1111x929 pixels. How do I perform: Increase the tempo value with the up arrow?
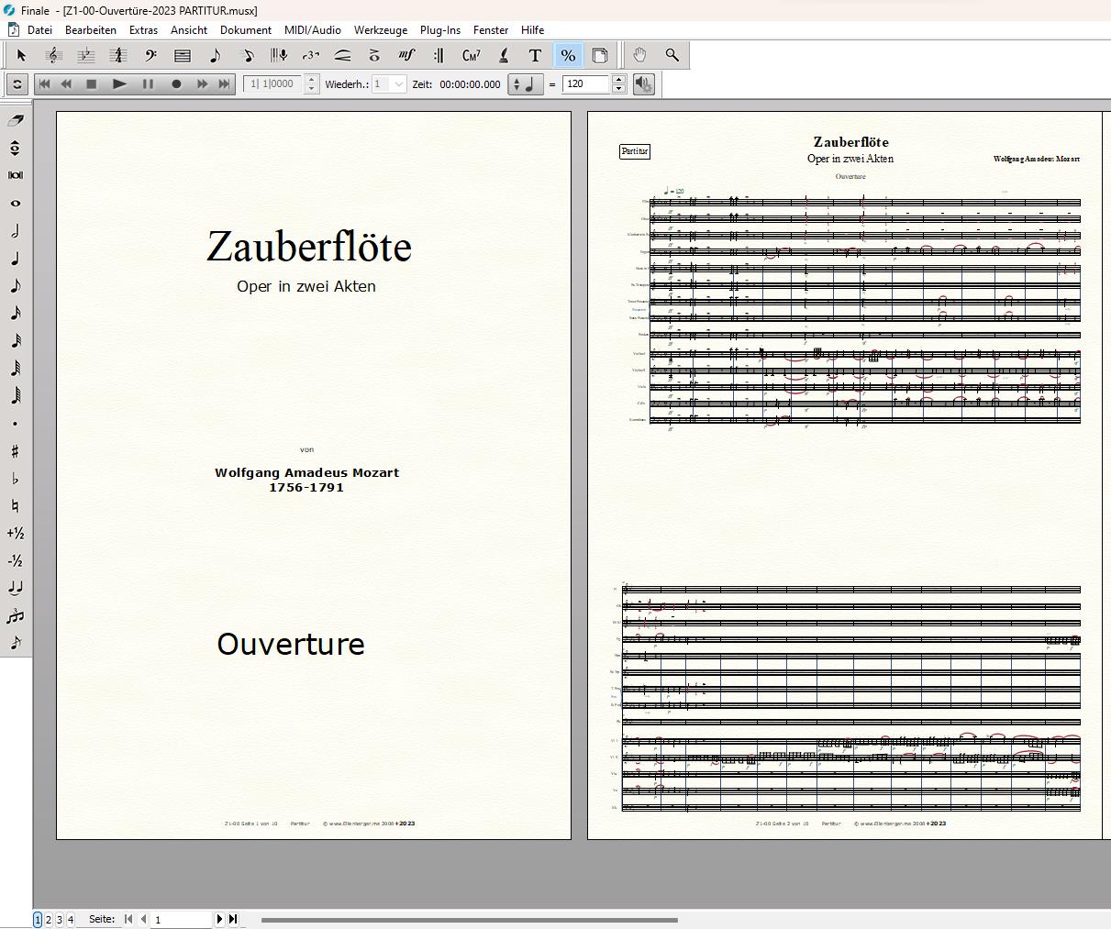click(619, 80)
